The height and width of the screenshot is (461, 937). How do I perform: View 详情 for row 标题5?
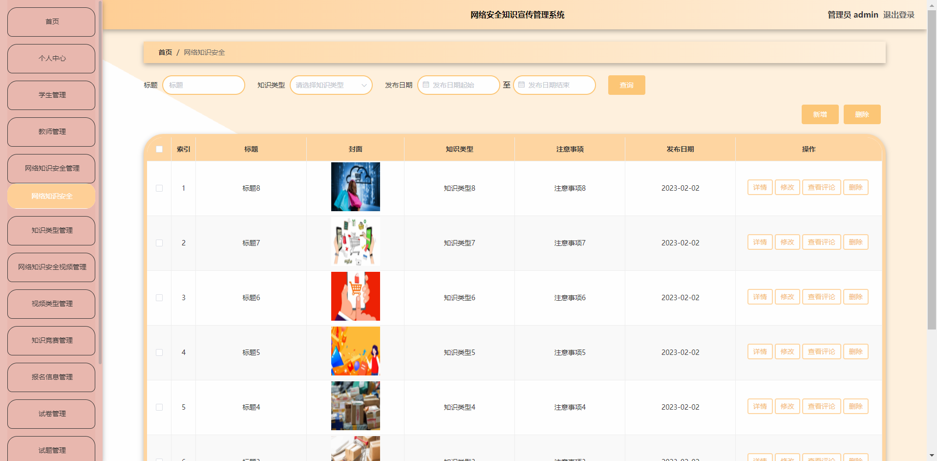(760, 352)
